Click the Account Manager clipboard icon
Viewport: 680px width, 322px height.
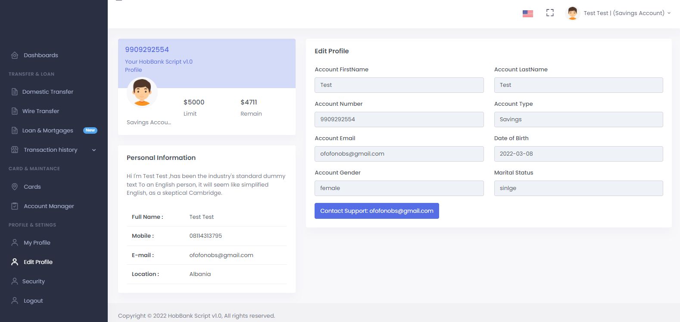click(15, 206)
